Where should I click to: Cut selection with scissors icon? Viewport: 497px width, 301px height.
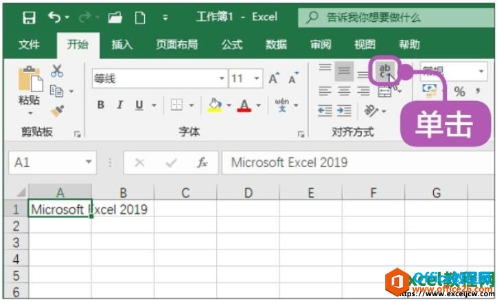[57, 71]
